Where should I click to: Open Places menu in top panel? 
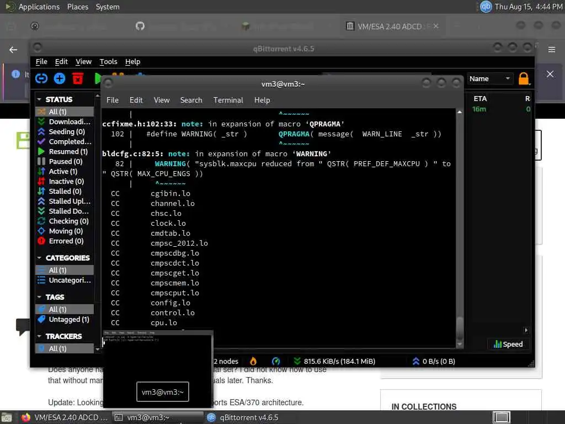coord(77,7)
